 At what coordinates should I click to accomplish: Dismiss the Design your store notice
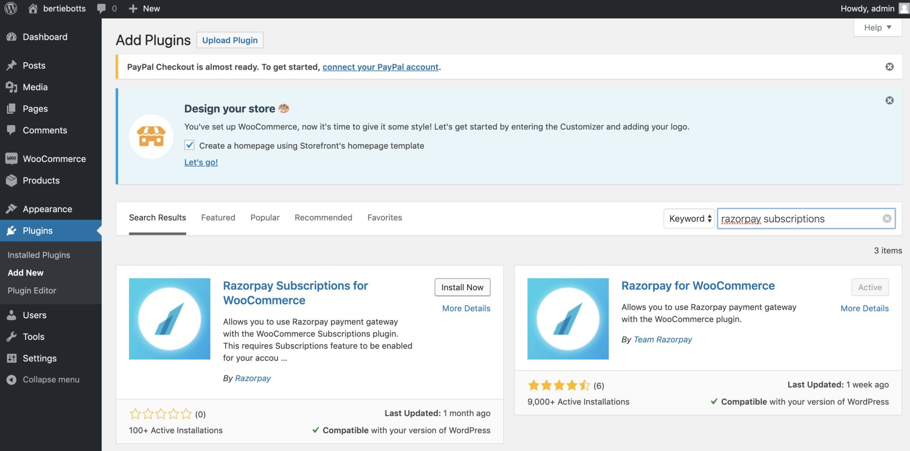[890, 100]
